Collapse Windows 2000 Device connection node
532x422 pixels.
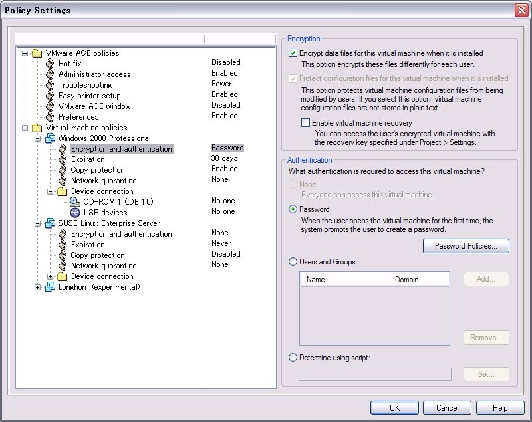tap(51, 191)
